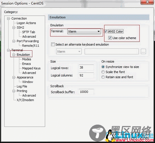Screen dimensions: 155x143
Task: Click the Scrollback buffer input field
Action: click(x=86, y=92)
